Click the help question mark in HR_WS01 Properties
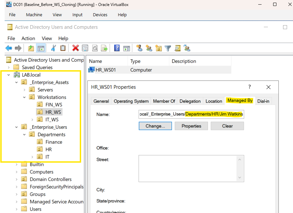 [249, 87]
